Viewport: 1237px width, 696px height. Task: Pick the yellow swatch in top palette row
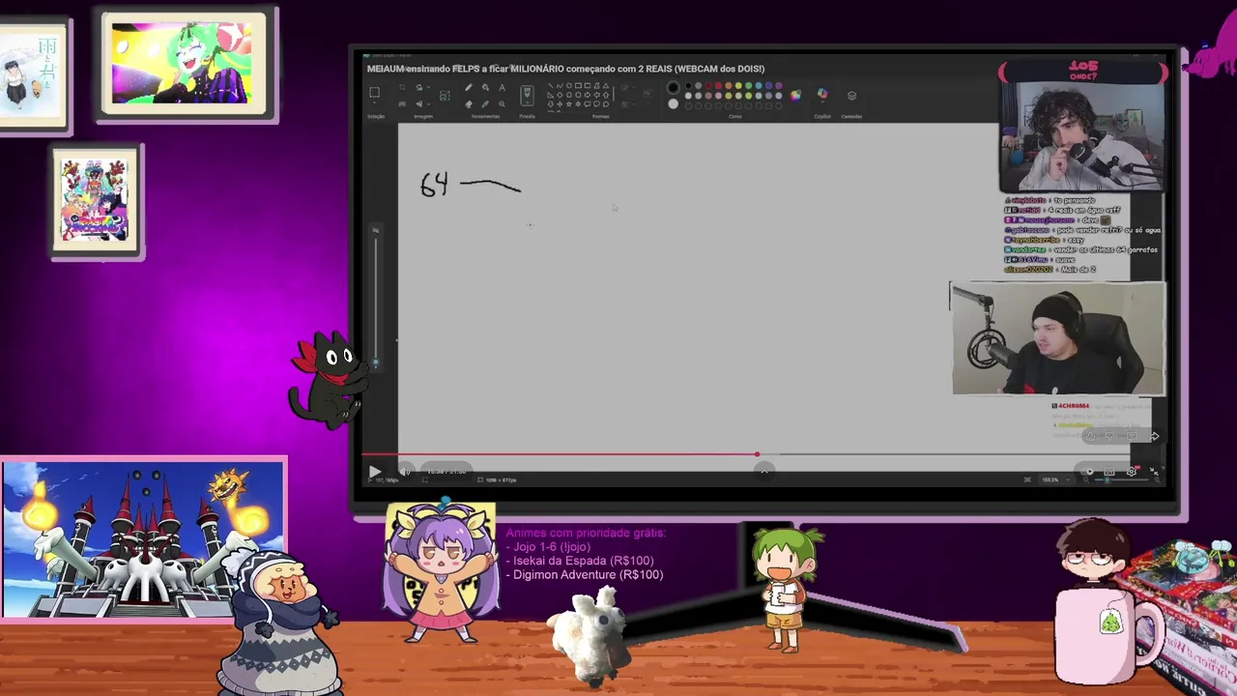pos(738,85)
